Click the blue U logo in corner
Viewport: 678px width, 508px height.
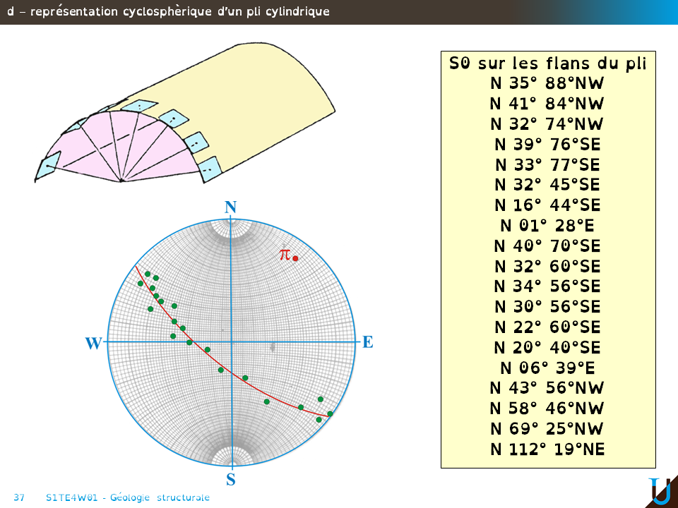click(660, 491)
